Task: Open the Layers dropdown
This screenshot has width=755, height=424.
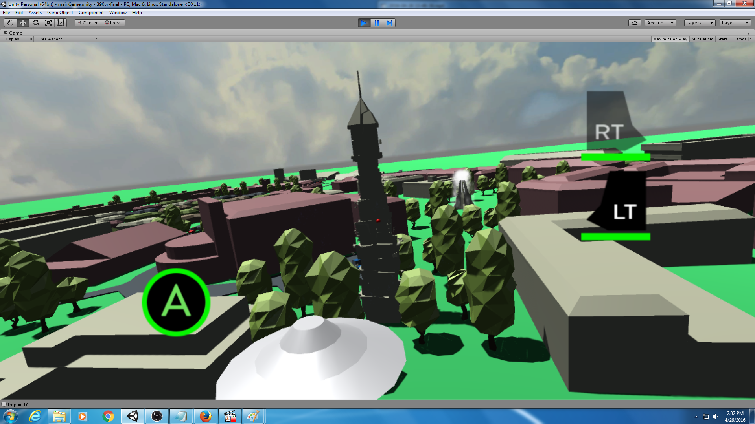Action: [x=699, y=23]
